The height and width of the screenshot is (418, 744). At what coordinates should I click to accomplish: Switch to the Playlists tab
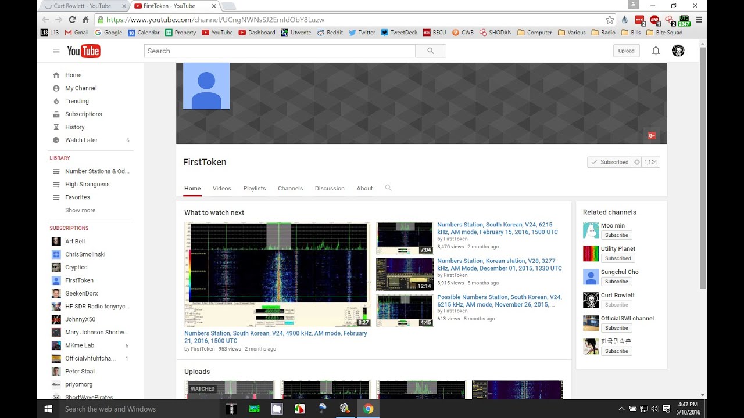pos(255,188)
